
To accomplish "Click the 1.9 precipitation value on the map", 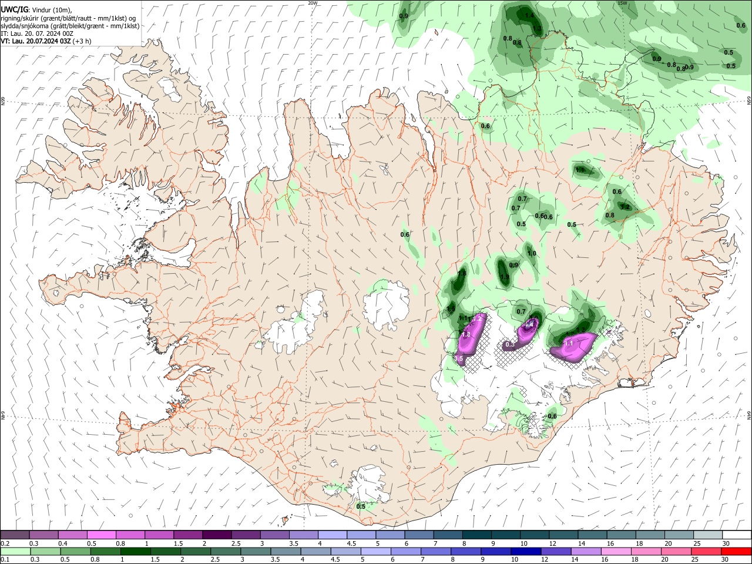I will pyautogui.click(x=505, y=277).
